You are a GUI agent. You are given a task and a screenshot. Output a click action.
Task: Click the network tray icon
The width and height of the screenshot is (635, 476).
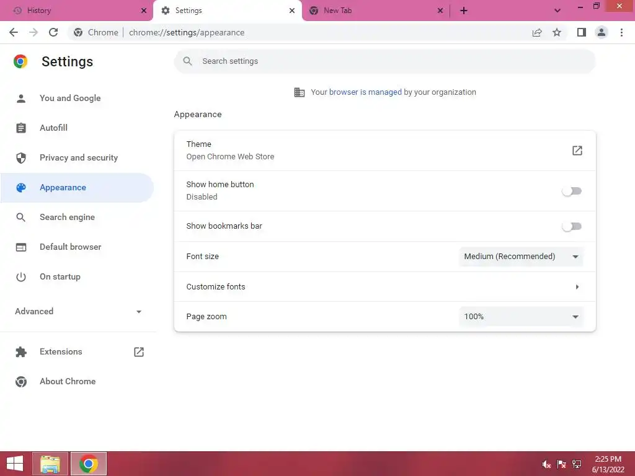(x=577, y=464)
